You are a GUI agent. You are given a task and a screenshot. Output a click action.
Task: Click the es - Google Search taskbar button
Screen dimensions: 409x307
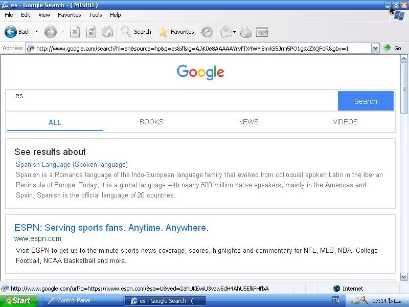point(165,301)
